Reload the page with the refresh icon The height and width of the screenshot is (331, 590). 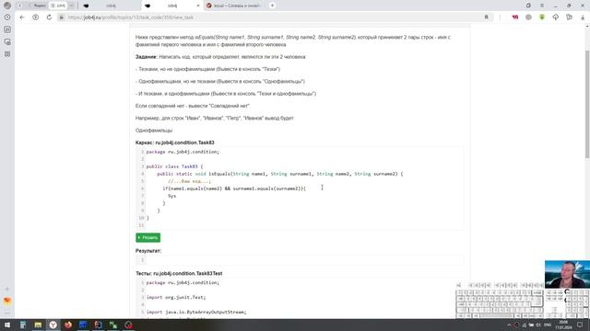tap(49, 17)
